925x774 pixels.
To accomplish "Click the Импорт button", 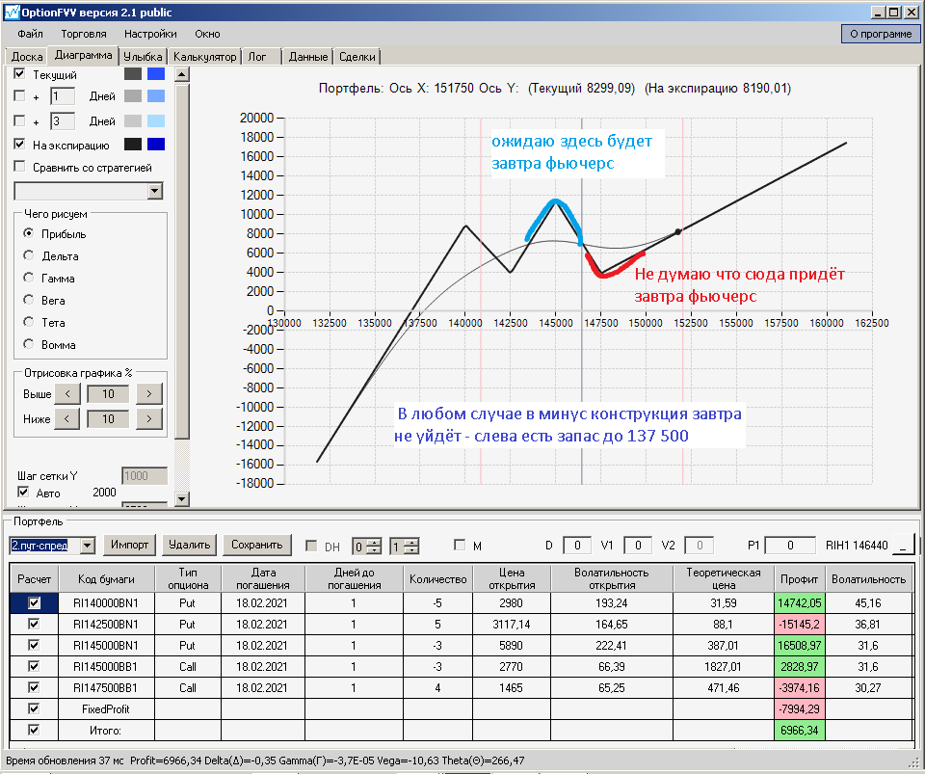I will coord(130,545).
